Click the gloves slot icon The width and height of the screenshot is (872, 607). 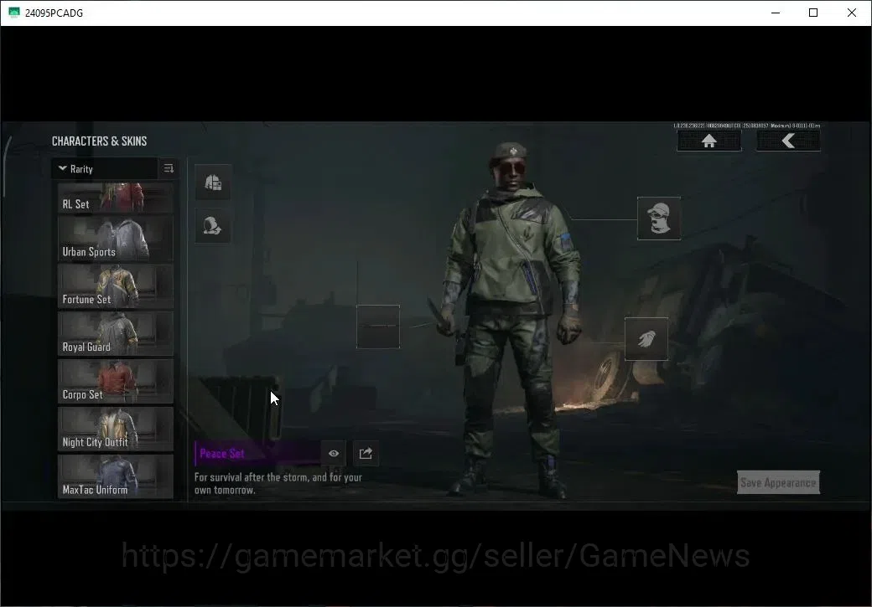coord(646,339)
